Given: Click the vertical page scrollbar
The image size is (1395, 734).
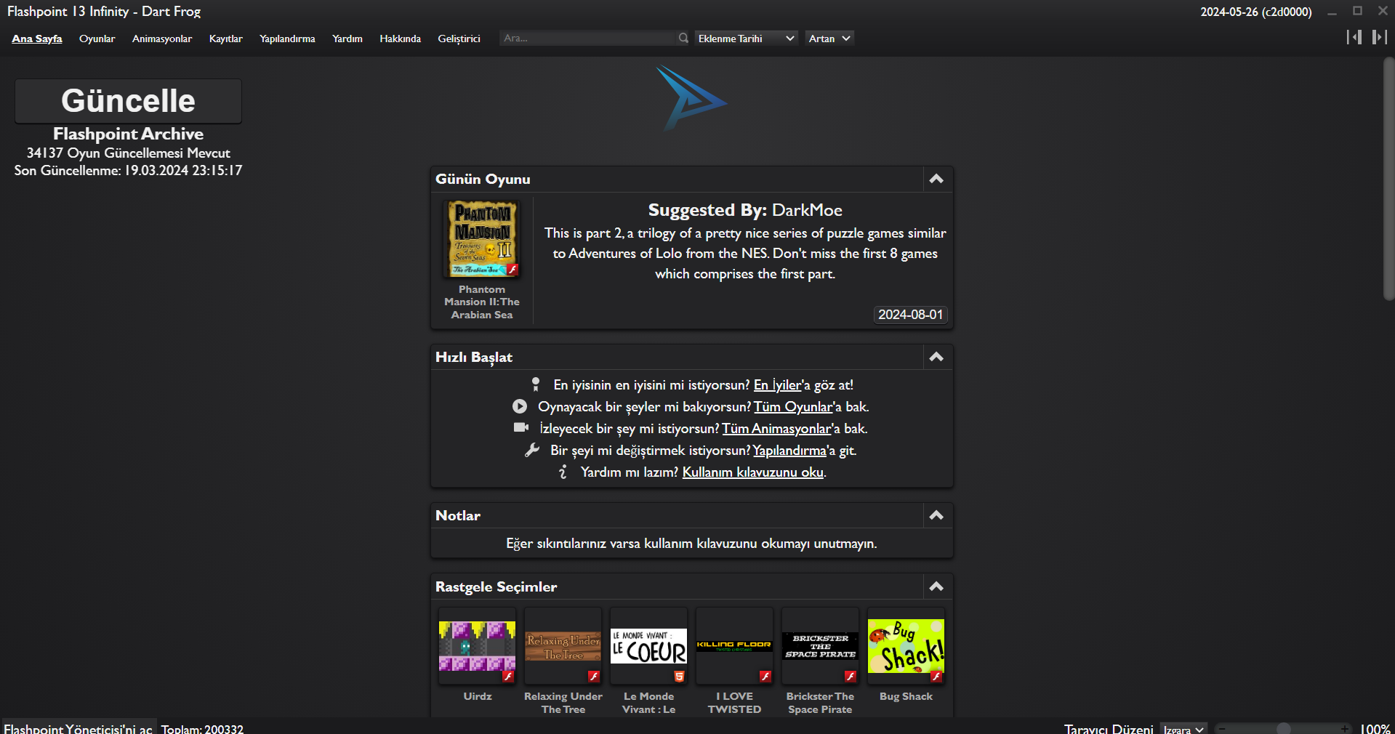Looking at the screenshot, I should (x=1388, y=179).
